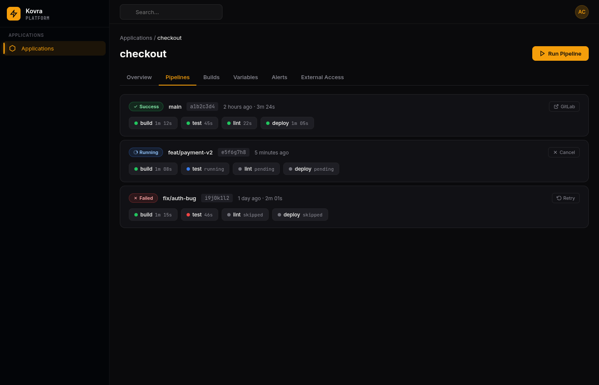The image size is (599, 385).
Task: Retry the fix/auth-bug pipeline
Action: pos(566,198)
